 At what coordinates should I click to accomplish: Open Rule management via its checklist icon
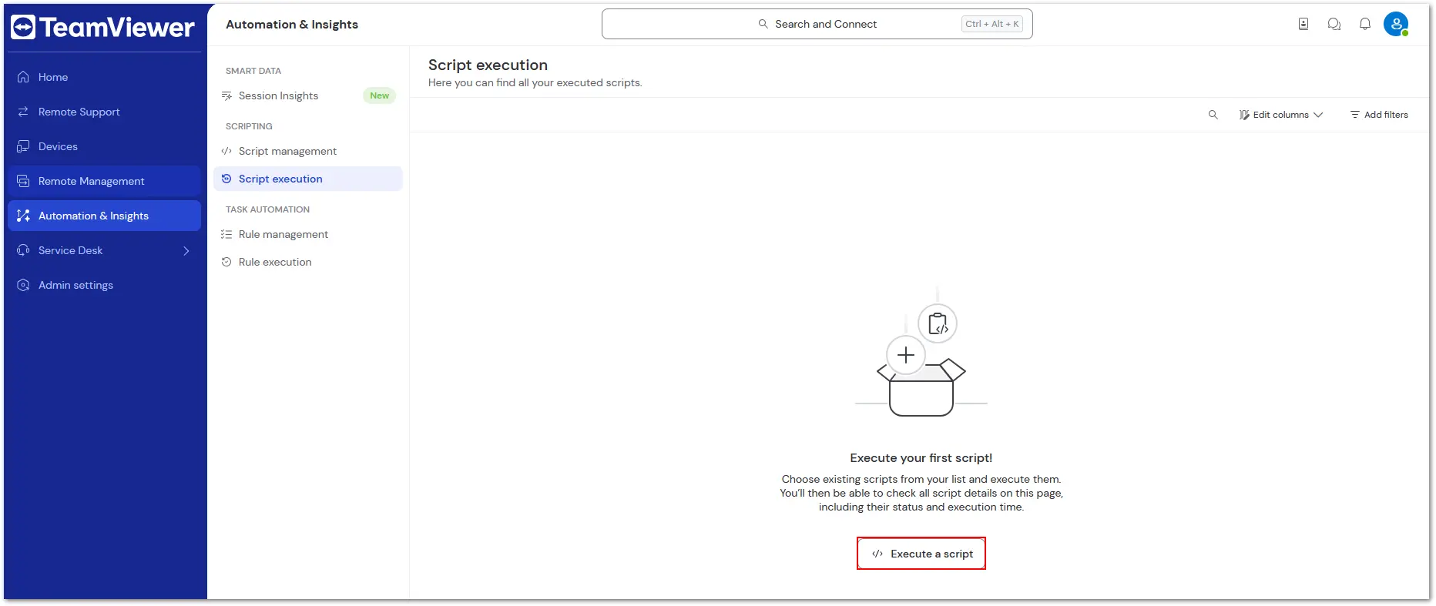tap(226, 234)
